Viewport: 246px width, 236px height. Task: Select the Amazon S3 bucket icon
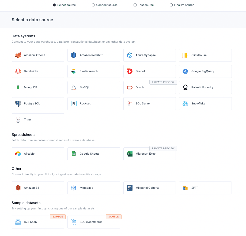(18, 188)
